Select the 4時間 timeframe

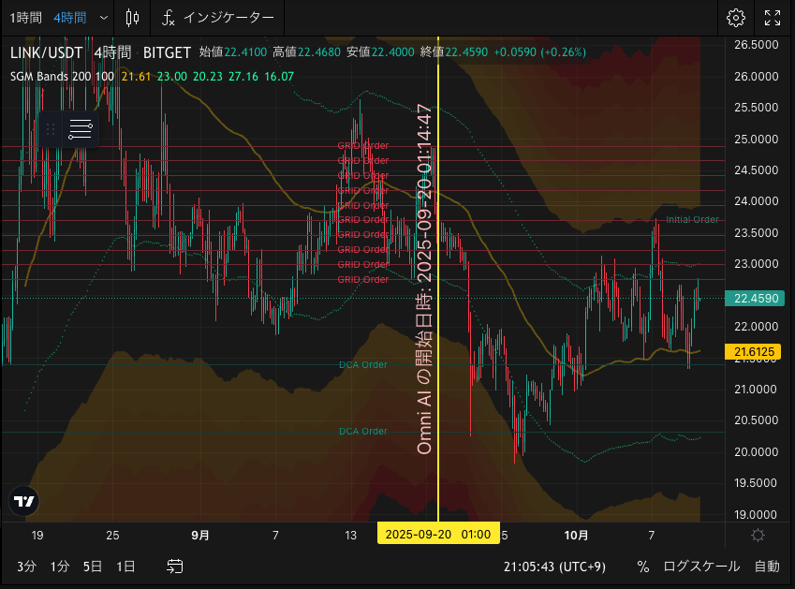pos(70,18)
